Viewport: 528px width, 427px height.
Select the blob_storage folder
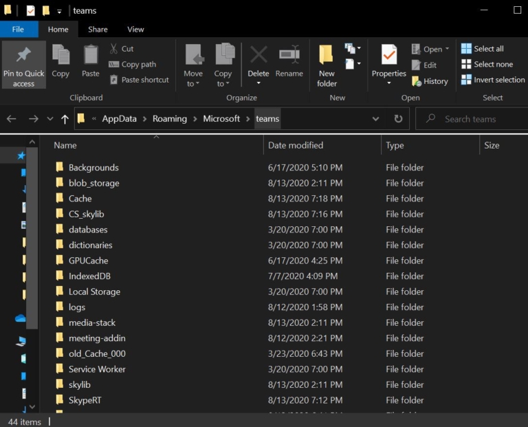coord(93,183)
